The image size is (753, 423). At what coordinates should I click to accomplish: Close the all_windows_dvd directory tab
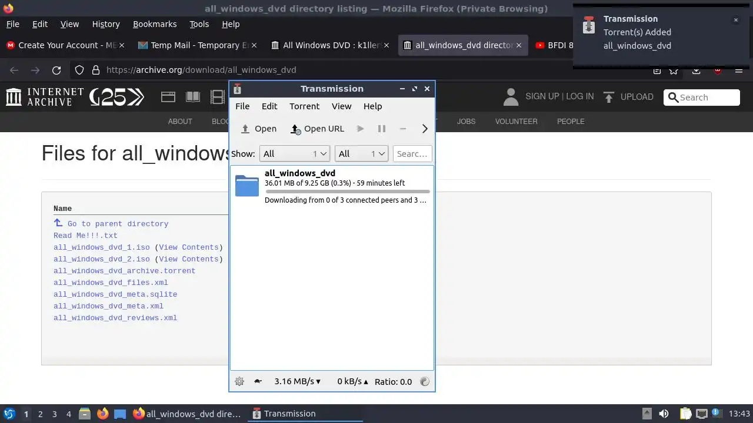click(519, 45)
